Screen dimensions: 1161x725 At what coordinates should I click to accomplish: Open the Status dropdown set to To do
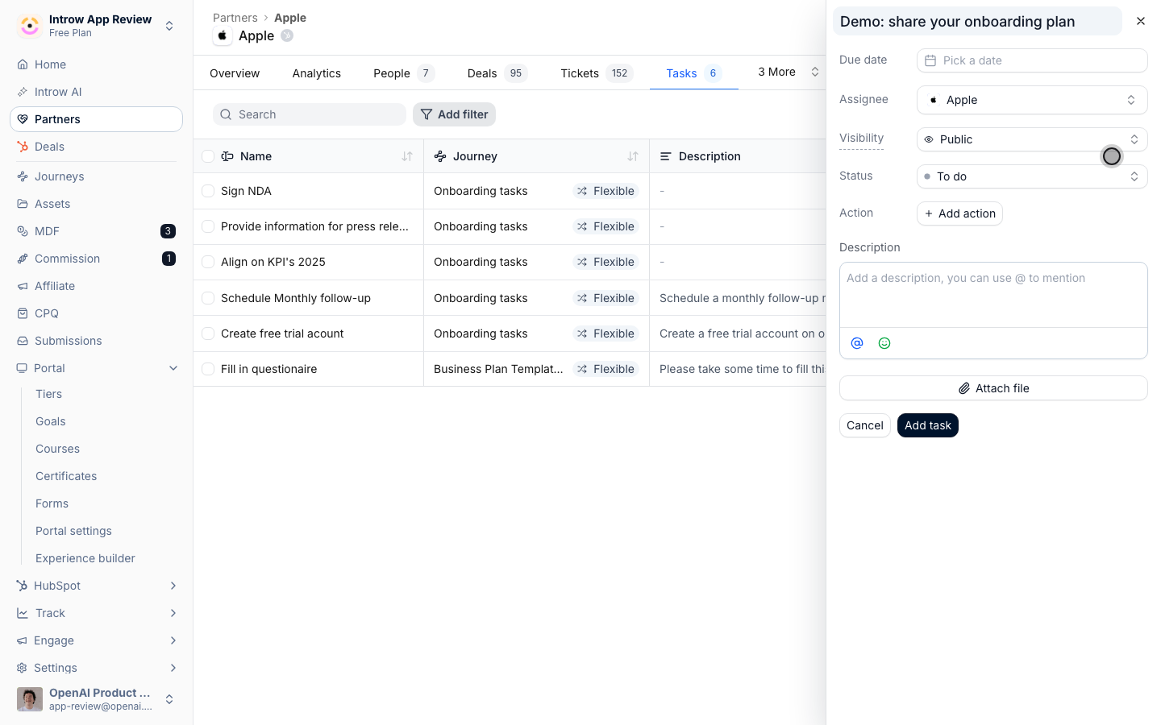(x=1032, y=176)
